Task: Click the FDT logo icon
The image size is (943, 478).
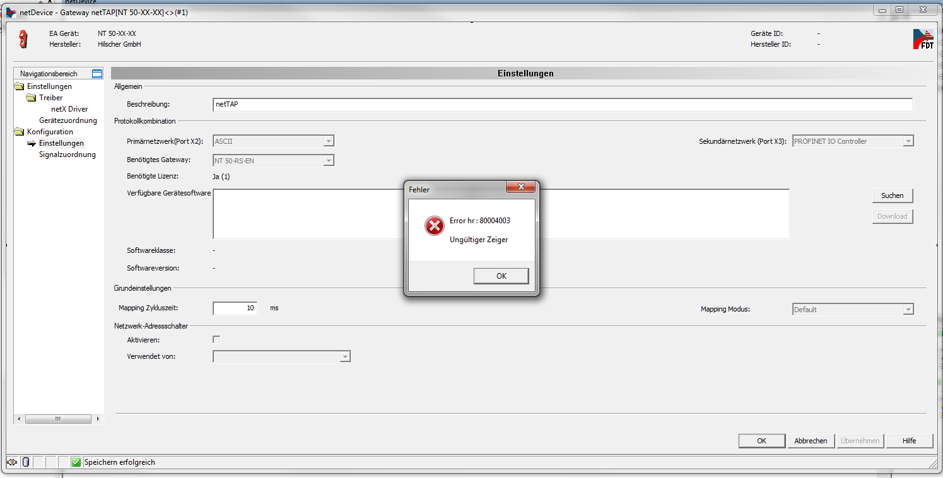Action: (x=923, y=39)
